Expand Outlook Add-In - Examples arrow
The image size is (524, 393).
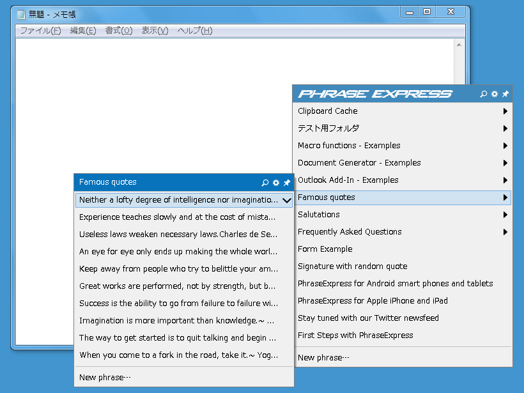[x=505, y=180]
